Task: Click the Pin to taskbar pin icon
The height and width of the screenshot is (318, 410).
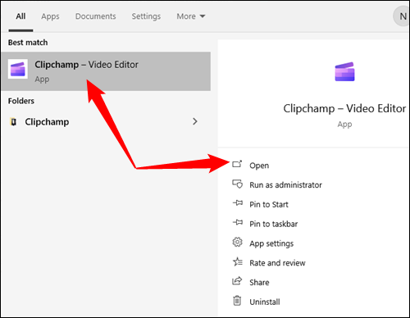Action: coord(238,222)
